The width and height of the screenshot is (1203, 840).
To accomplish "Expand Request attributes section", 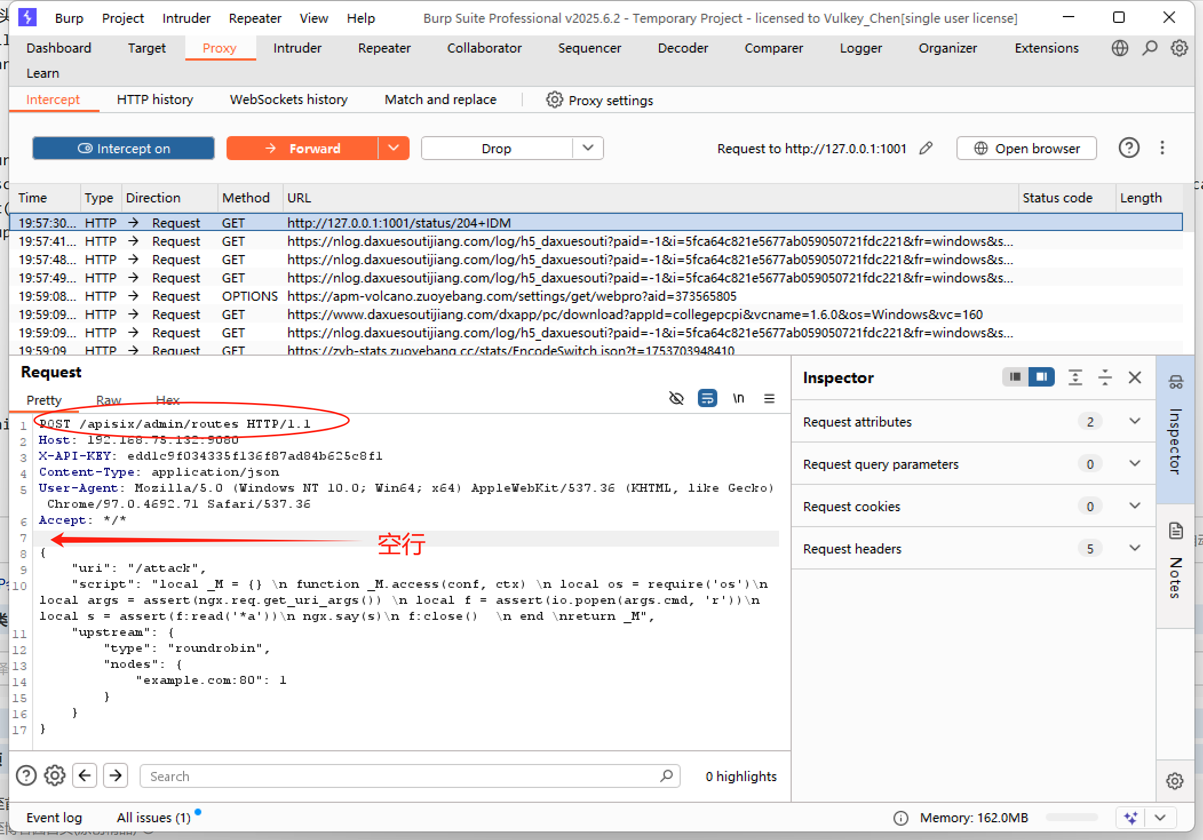I will 973,421.
